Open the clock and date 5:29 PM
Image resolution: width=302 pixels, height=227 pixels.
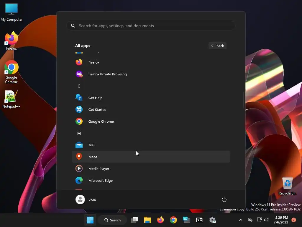(x=281, y=220)
